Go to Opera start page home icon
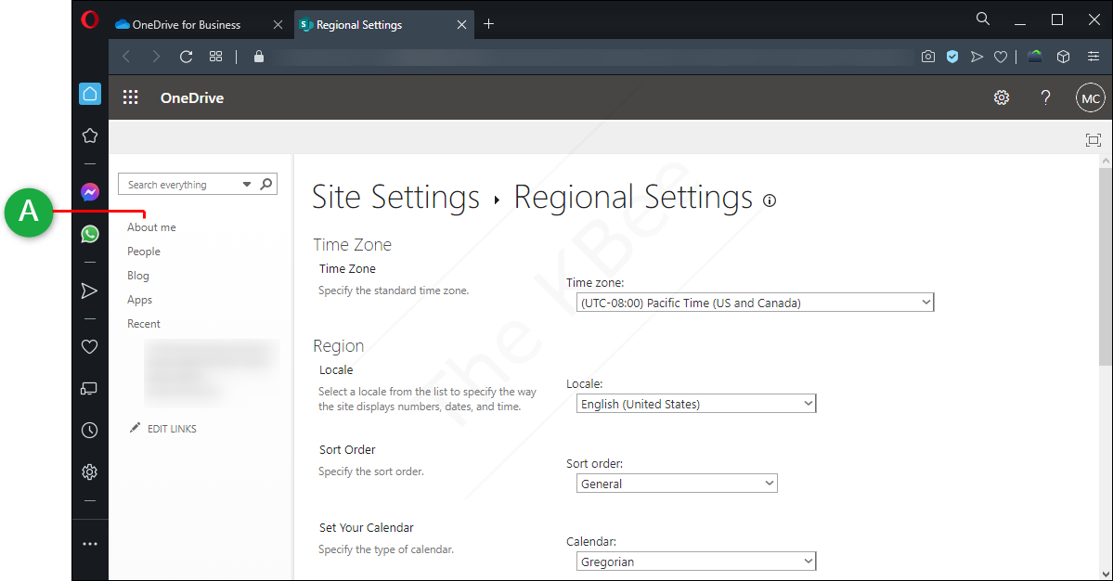The image size is (1113, 581). click(x=89, y=94)
